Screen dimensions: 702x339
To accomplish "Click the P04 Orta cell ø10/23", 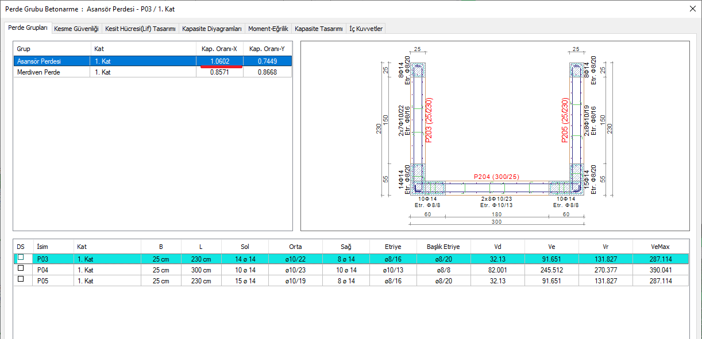I will 295,270.
